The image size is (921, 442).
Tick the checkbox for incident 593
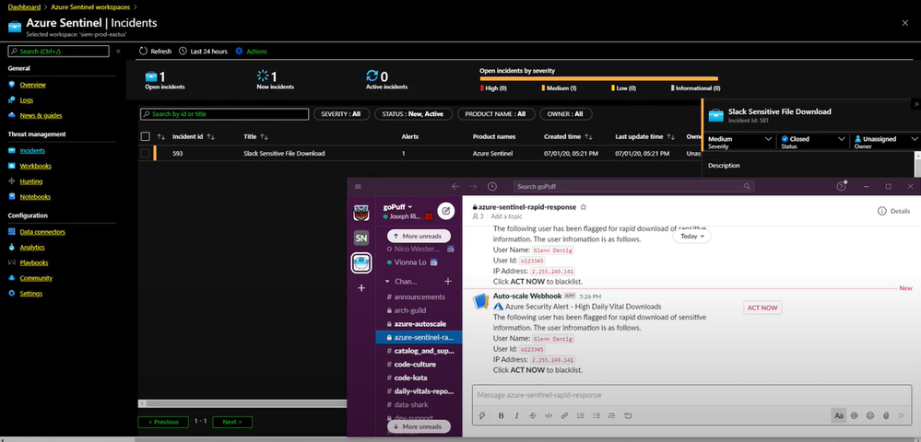pos(145,153)
